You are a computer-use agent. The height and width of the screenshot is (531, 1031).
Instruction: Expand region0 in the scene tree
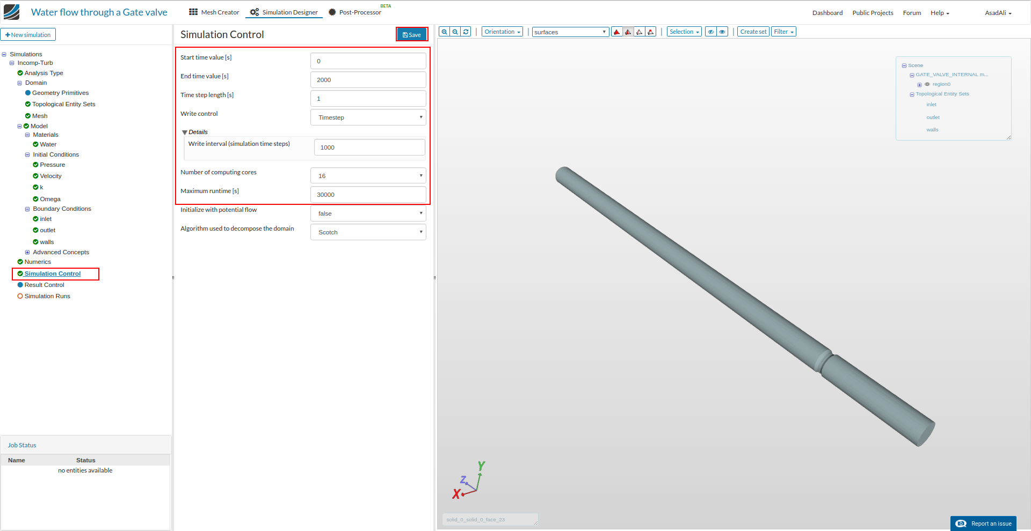click(x=919, y=85)
